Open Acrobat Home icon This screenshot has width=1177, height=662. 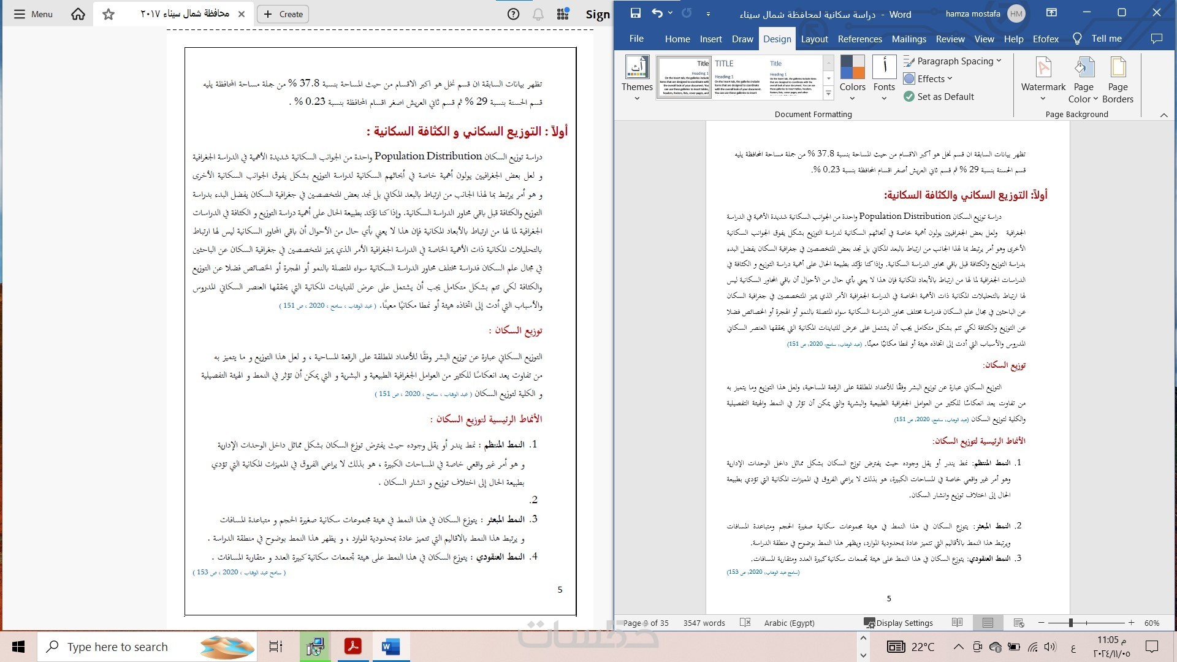point(78,14)
